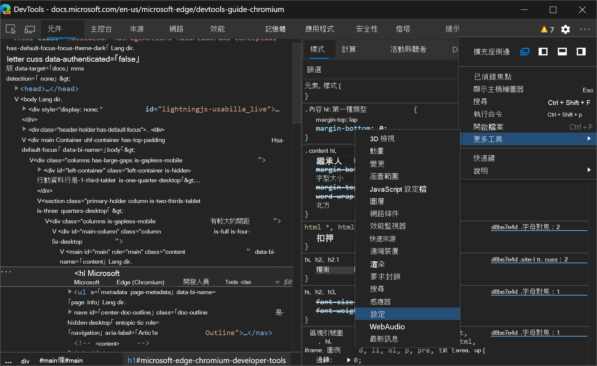Image resolution: width=597 pixels, height=366 pixels.
Task: Open the 安全性 Security tab
Action: (367, 29)
